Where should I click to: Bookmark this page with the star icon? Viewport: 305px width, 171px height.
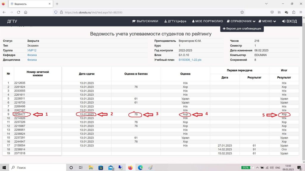point(242,13)
